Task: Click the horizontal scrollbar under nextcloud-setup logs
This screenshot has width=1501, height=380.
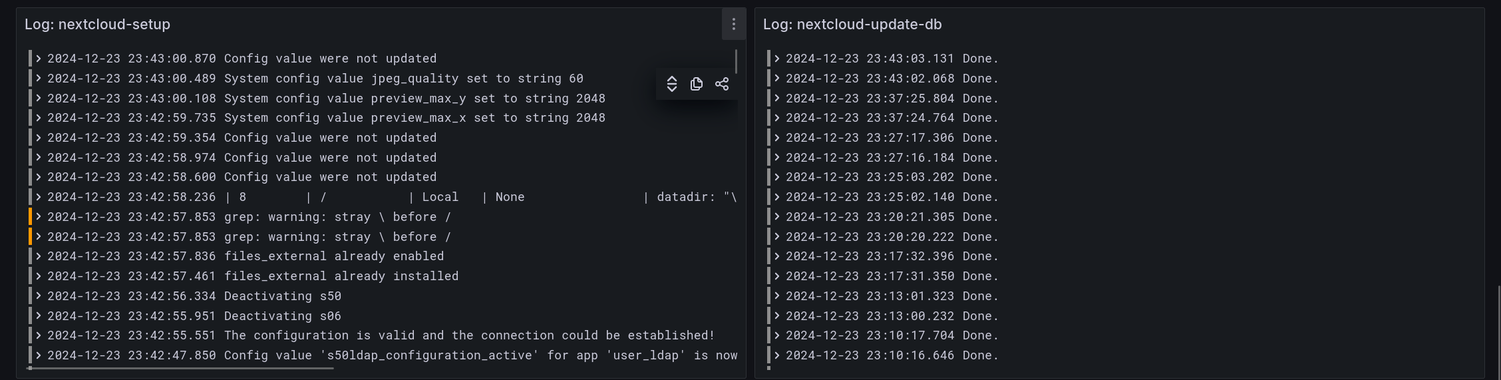Action: (180, 368)
